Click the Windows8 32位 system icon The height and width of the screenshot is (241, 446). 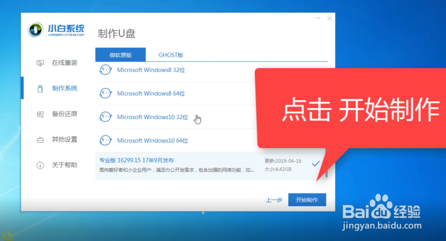click(x=105, y=70)
